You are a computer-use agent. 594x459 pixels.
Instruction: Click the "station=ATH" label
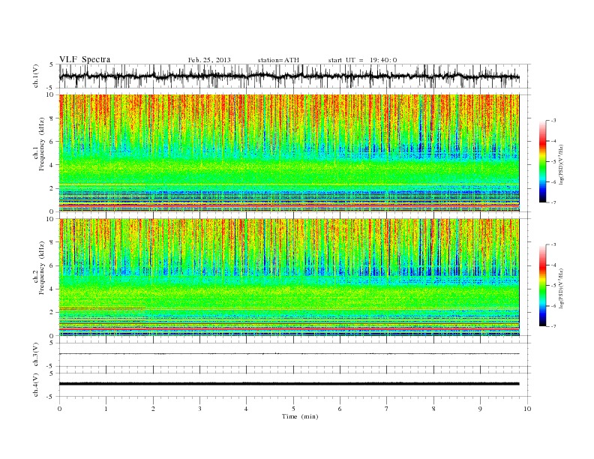point(278,60)
